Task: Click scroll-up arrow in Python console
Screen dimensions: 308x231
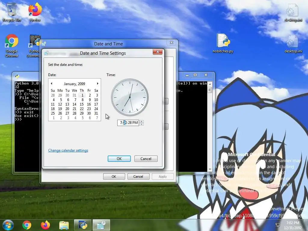Action: pyautogui.click(x=210, y=84)
